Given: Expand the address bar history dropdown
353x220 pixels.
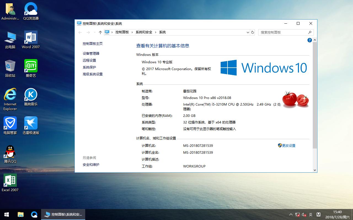Looking at the screenshot, I should click(x=247, y=32).
